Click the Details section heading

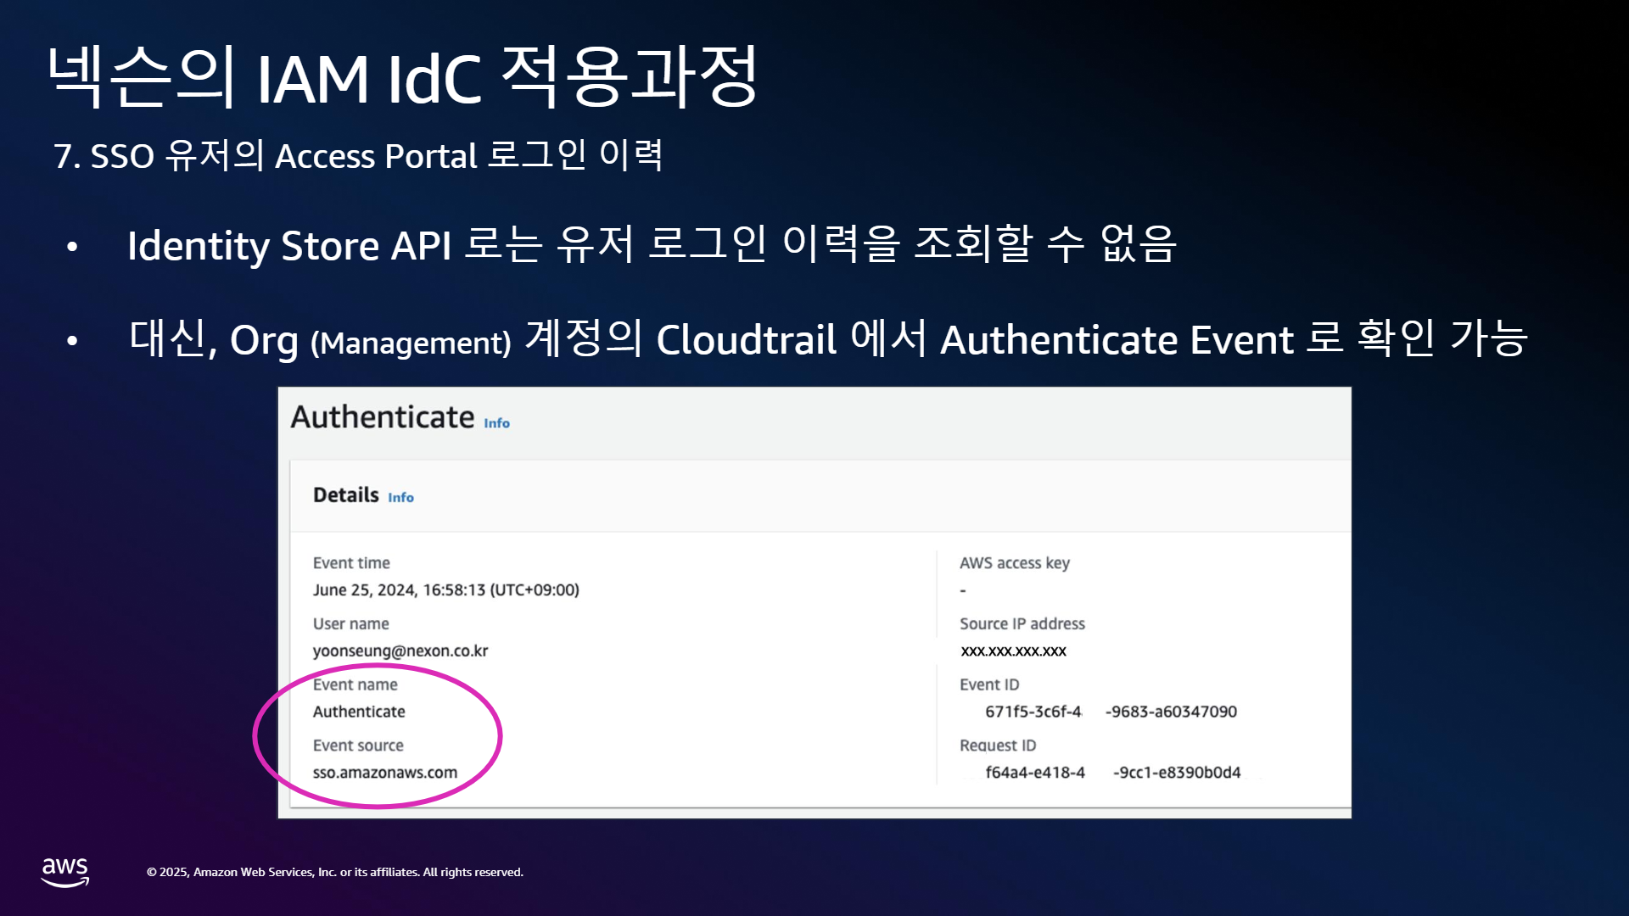[345, 495]
